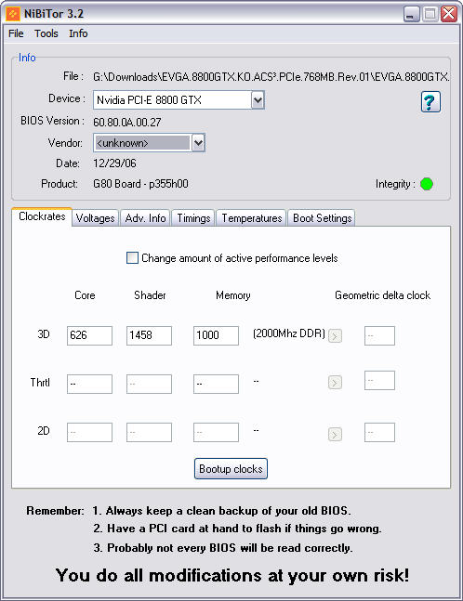
Task: Click the 3D Shader clock field showing 1458
Action: click(x=149, y=335)
